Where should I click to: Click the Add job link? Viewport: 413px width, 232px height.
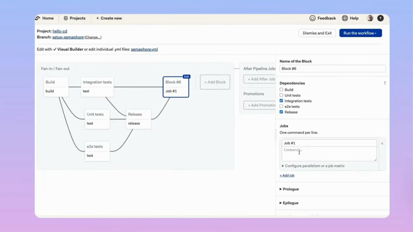pyautogui.click(x=287, y=175)
